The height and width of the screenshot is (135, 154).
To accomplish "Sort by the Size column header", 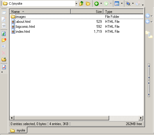I will [x=87, y=11].
